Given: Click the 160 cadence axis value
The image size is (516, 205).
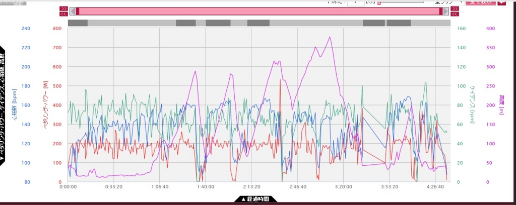Looking at the screenshot, I should click(462, 29).
